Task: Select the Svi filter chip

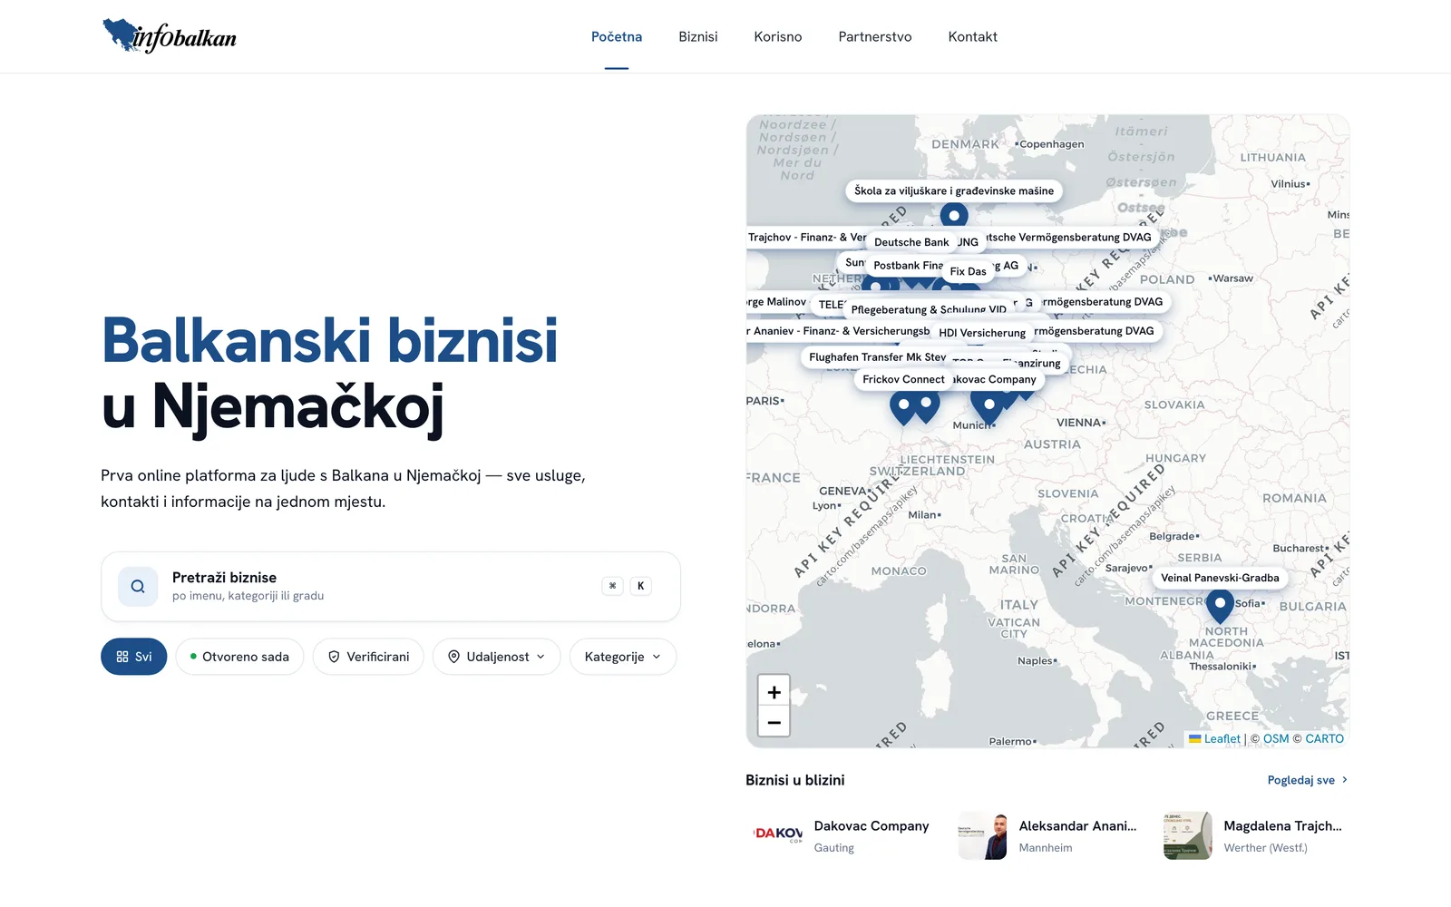Action: pos(134,657)
